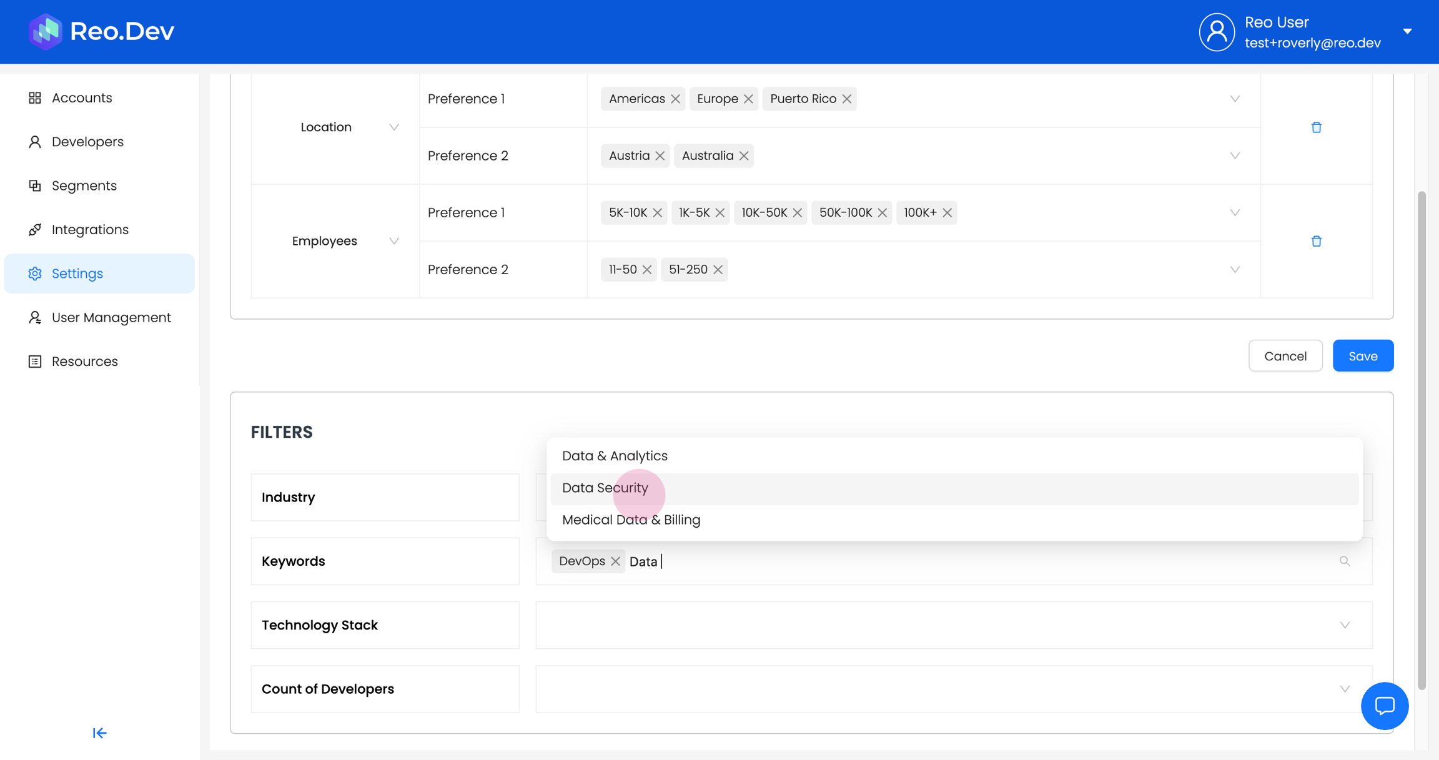Remove the 100K+ employees tag
The height and width of the screenshot is (760, 1439).
[947, 213]
